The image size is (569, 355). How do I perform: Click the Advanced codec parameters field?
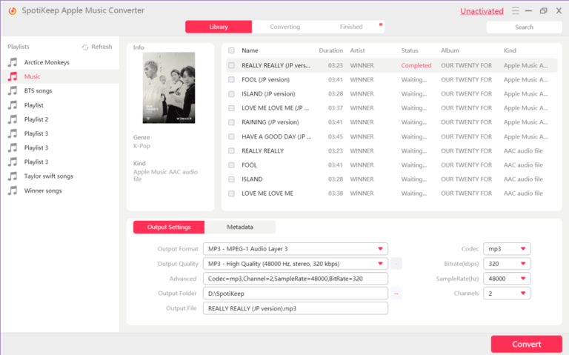tap(296, 279)
